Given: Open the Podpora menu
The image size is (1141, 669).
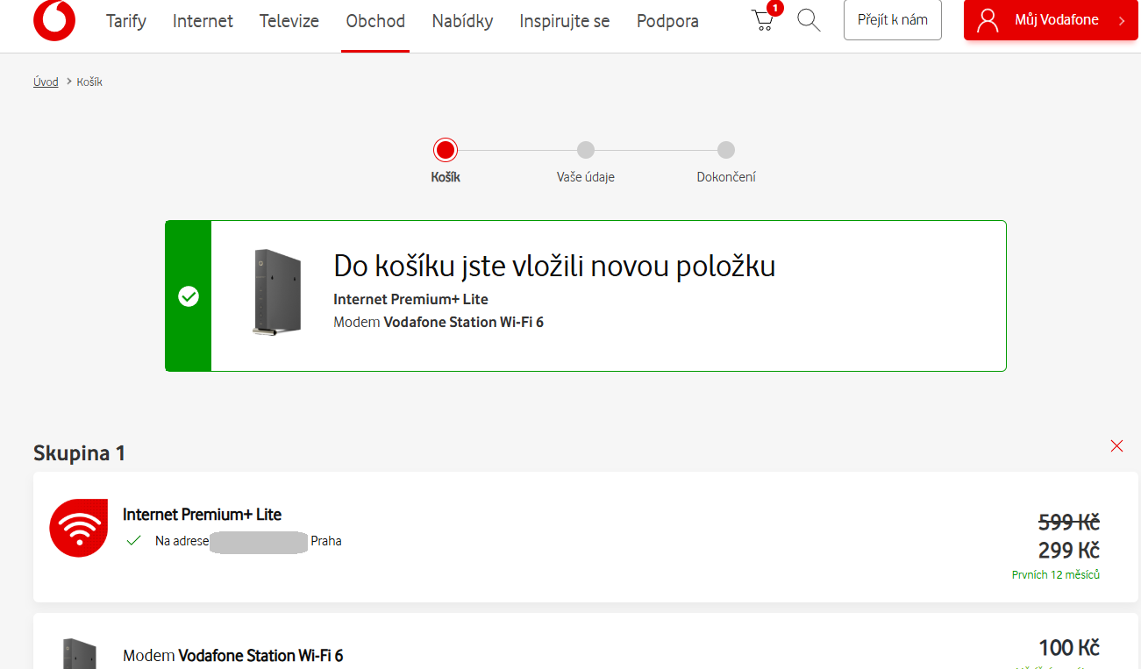Looking at the screenshot, I should (x=667, y=21).
